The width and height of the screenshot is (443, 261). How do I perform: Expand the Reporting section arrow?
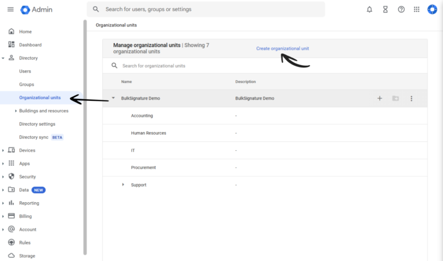tap(3, 203)
